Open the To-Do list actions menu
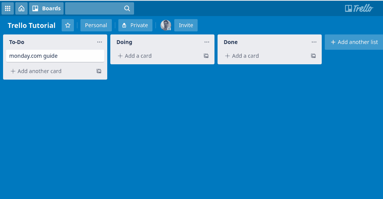This screenshot has width=383, height=199. 100,42
